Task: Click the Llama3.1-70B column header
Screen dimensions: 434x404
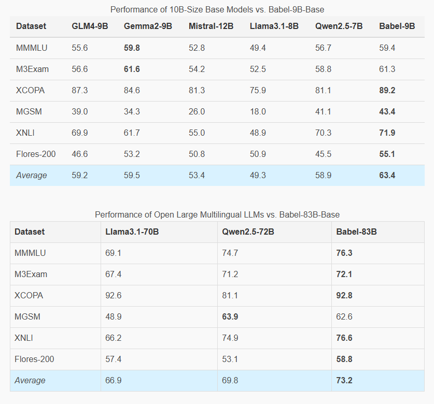Action: 132,232
